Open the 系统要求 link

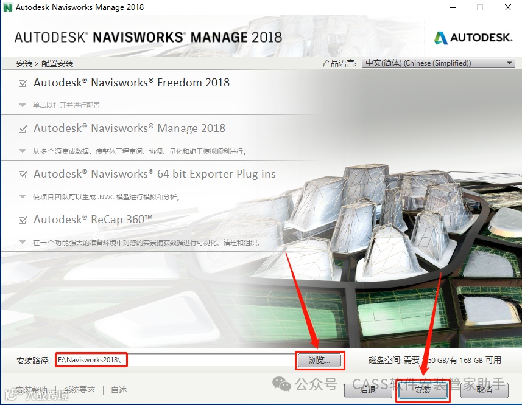79,390
